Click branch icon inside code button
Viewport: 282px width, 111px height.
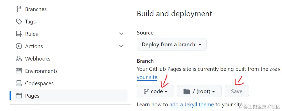coord(146,91)
